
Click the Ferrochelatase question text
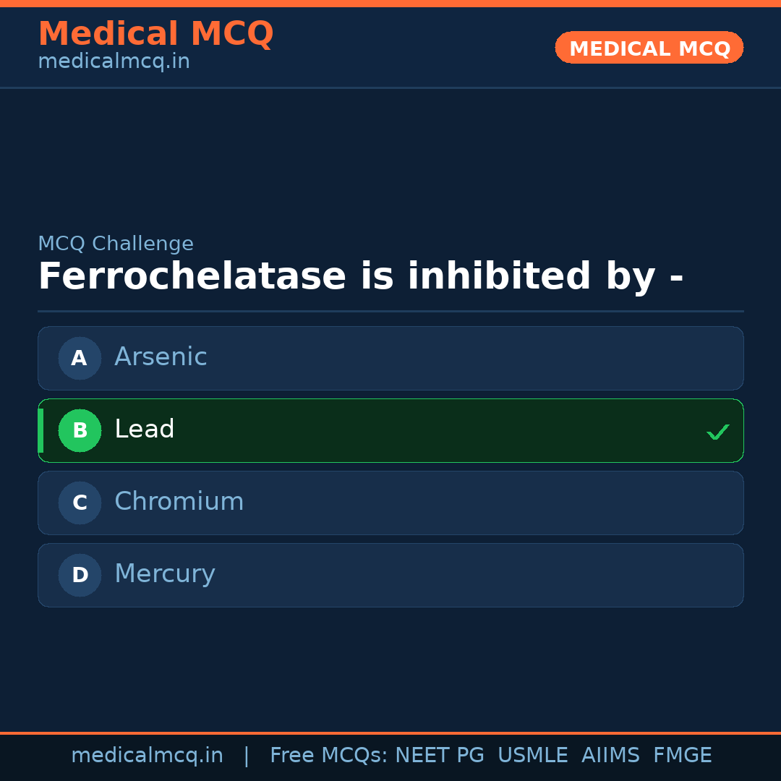(360, 277)
